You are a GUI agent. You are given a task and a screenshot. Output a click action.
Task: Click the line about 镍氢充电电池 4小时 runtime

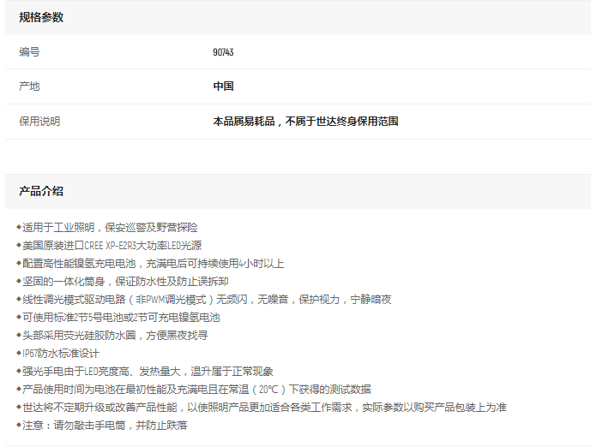(x=153, y=264)
